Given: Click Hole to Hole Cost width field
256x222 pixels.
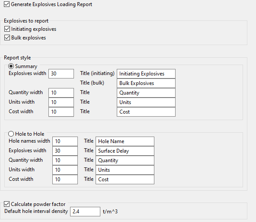Looking at the screenshot, I should (x=65, y=180).
